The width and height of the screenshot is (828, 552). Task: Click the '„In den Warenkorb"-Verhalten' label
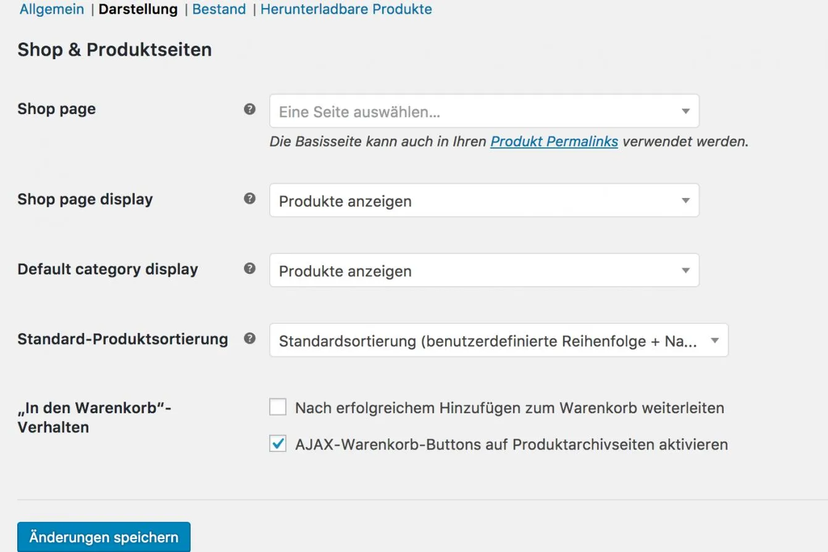(x=94, y=418)
